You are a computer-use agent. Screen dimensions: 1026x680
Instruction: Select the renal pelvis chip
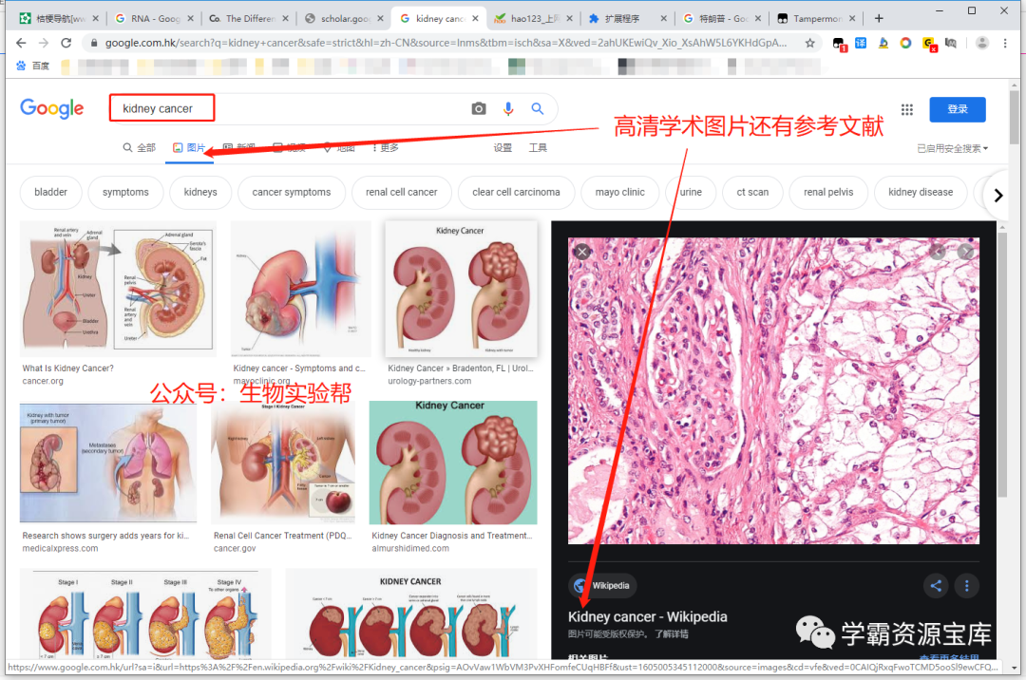828,192
